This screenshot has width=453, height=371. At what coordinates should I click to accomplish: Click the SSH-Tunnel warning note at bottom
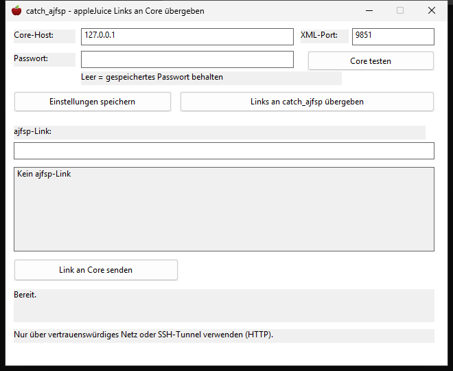tap(143, 335)
